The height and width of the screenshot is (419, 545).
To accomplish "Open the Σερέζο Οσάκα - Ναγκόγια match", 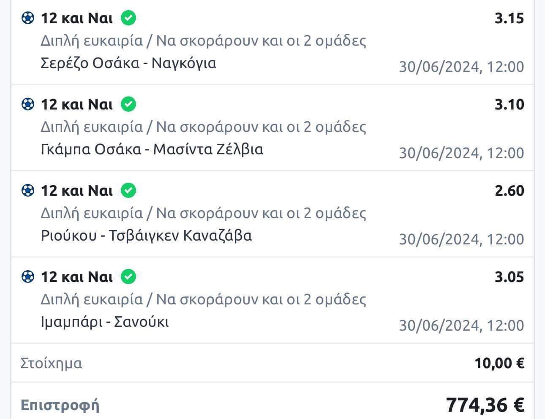I will click(x=128, y=63).
